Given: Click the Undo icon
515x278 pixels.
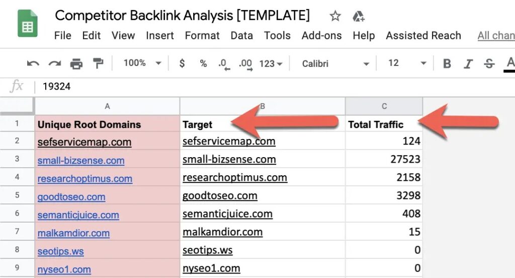Looking at the screenshot, I should (x=33, y=63).
